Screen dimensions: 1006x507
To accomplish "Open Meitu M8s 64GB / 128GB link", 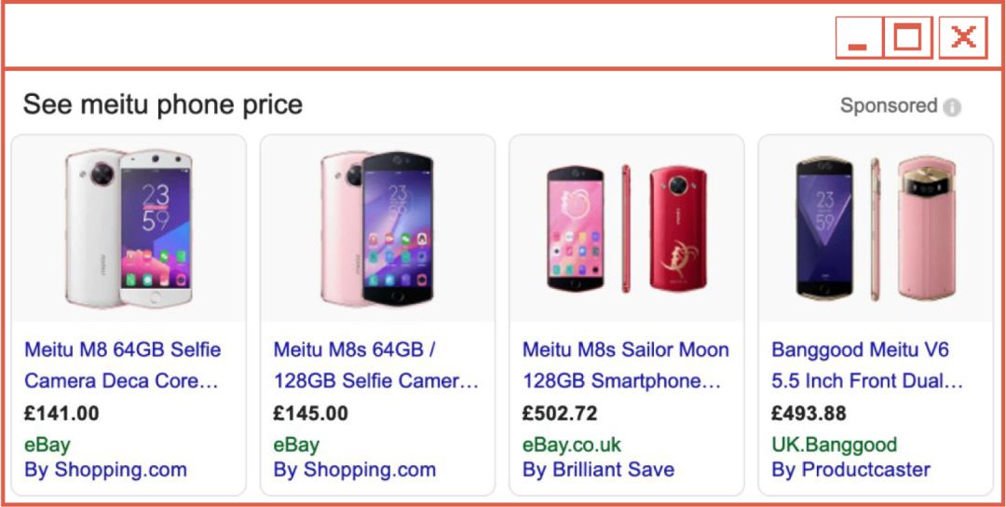I will (375, 365).
